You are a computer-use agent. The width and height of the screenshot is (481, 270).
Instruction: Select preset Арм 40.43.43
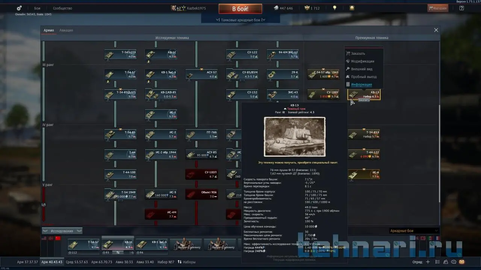point(52,262)
